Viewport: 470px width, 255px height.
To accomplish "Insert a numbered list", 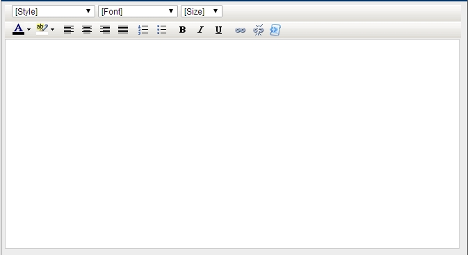I will (143, 30).
